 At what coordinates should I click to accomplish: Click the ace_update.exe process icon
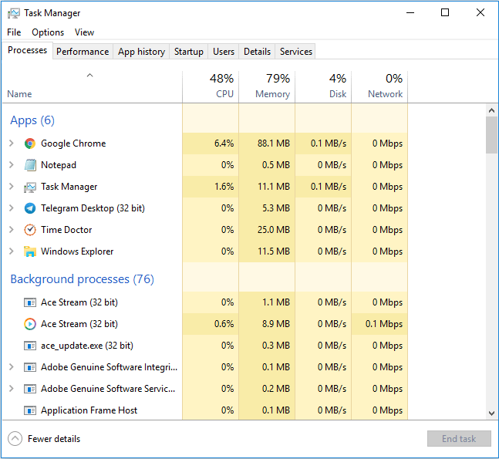[30, 346]
